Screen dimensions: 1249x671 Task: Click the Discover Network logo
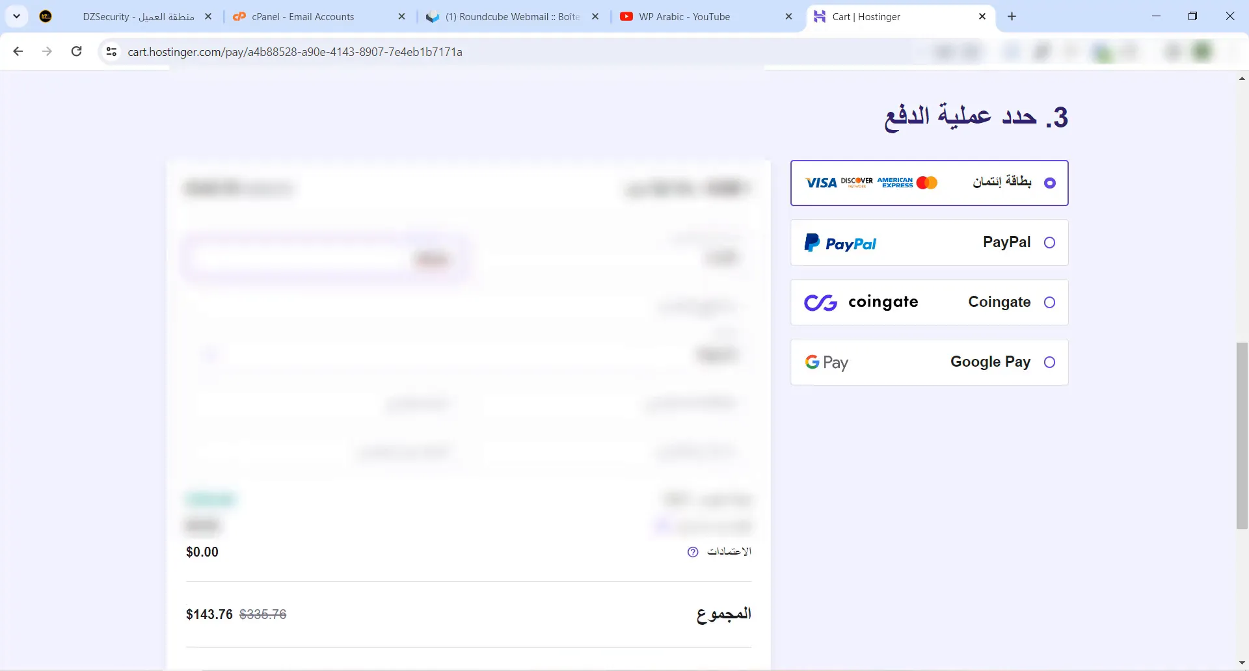(x=857, y=182)
